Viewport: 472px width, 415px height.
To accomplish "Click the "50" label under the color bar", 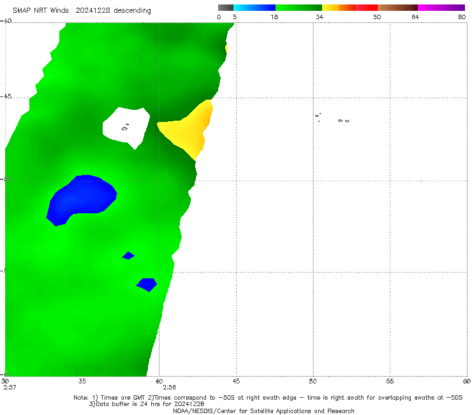I will tap(377, 17).
